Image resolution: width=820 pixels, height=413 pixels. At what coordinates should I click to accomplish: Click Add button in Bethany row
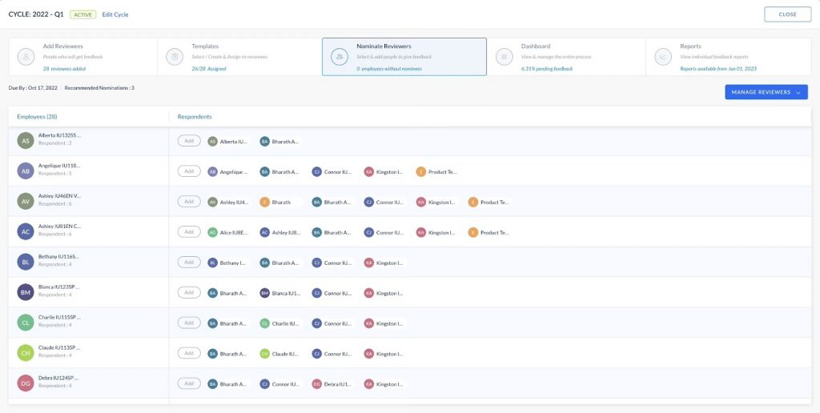[x=189, y=262]
